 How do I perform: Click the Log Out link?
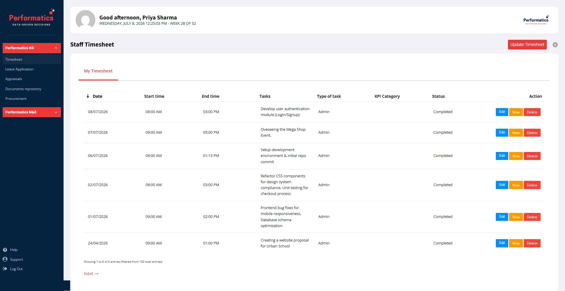(16, 269)
